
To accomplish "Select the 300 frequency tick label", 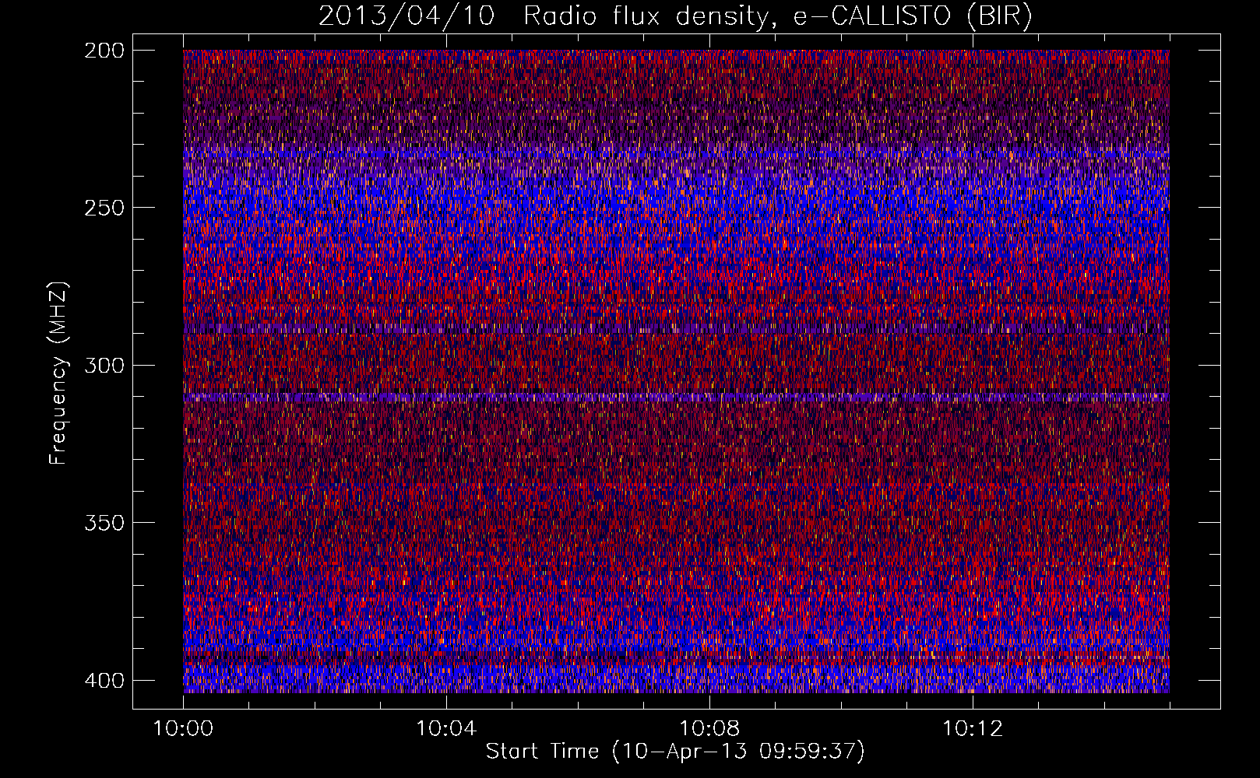I will (104, 366).
